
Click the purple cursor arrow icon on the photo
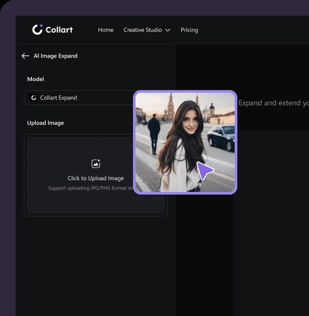pos(205,170)
